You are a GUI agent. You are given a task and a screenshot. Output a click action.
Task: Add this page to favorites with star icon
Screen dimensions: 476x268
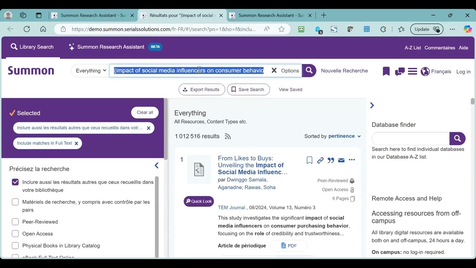282,29
